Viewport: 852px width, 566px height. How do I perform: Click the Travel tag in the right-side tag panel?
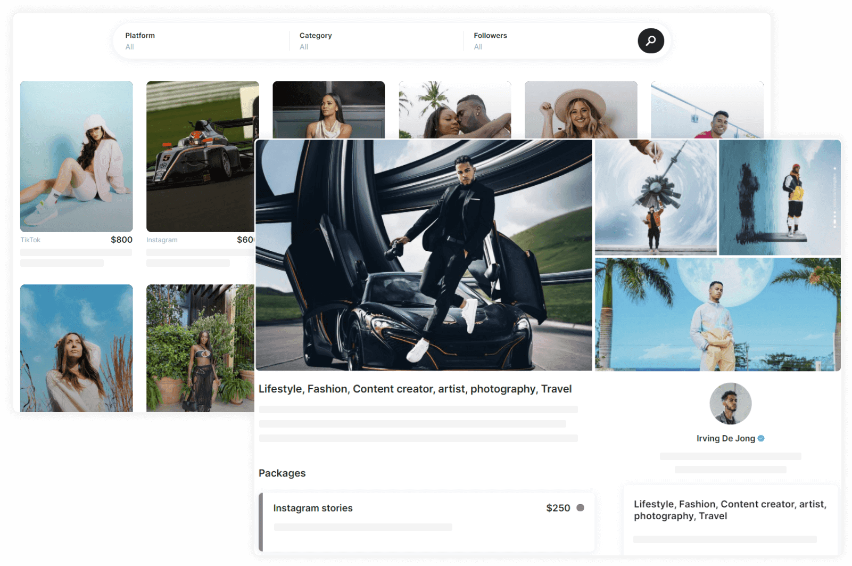tap(713, 515)
